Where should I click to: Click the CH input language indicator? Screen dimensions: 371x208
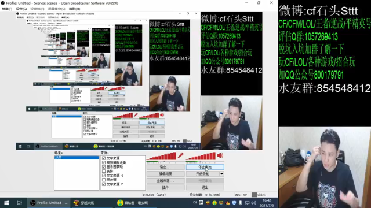pyautogui.click(x=195, y=203)
